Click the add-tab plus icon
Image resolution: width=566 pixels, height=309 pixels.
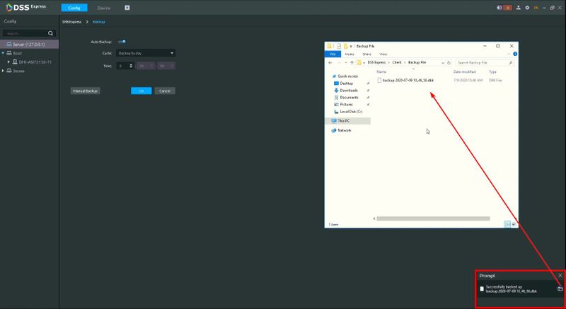click(127, 8)
